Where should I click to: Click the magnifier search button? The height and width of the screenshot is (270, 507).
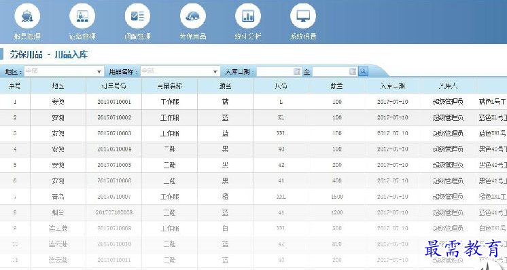coord(363,71)
